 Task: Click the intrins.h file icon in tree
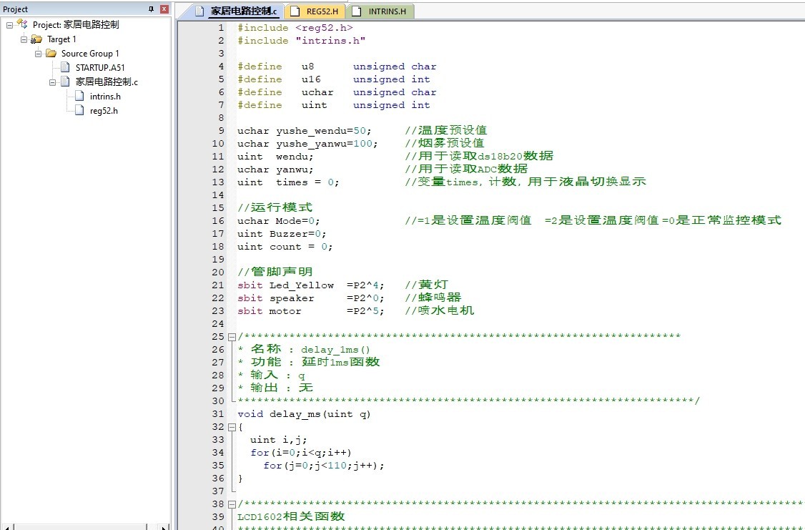coord(79,96)
